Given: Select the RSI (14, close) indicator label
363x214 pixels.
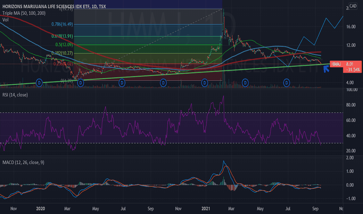Looking at the screenshot, I should click(x=15, y=95).
